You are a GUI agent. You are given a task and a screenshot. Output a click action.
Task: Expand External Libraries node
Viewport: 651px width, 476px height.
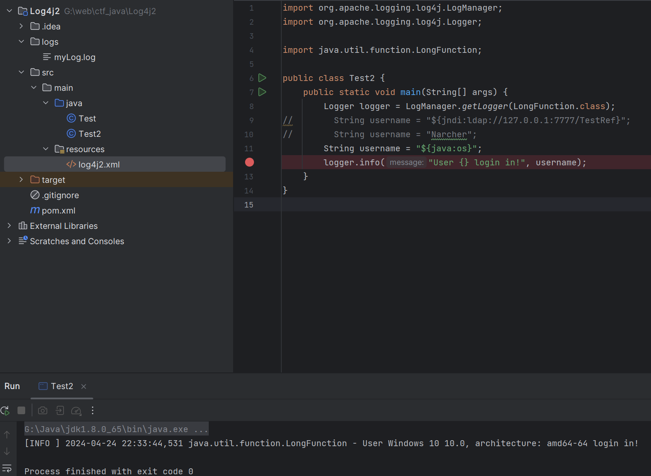(x=9, y=225)
